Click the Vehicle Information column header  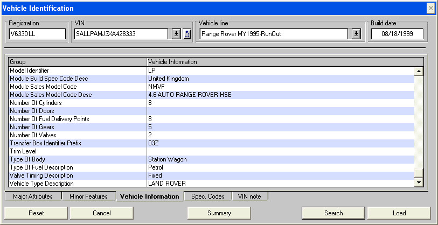pyautogui.click(x=285, y=62)
